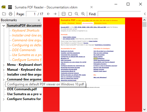This screenshot has height=112, width=147.
Task: Select the orange Configuring as default bookmark
Action: (x=27, y=45)
